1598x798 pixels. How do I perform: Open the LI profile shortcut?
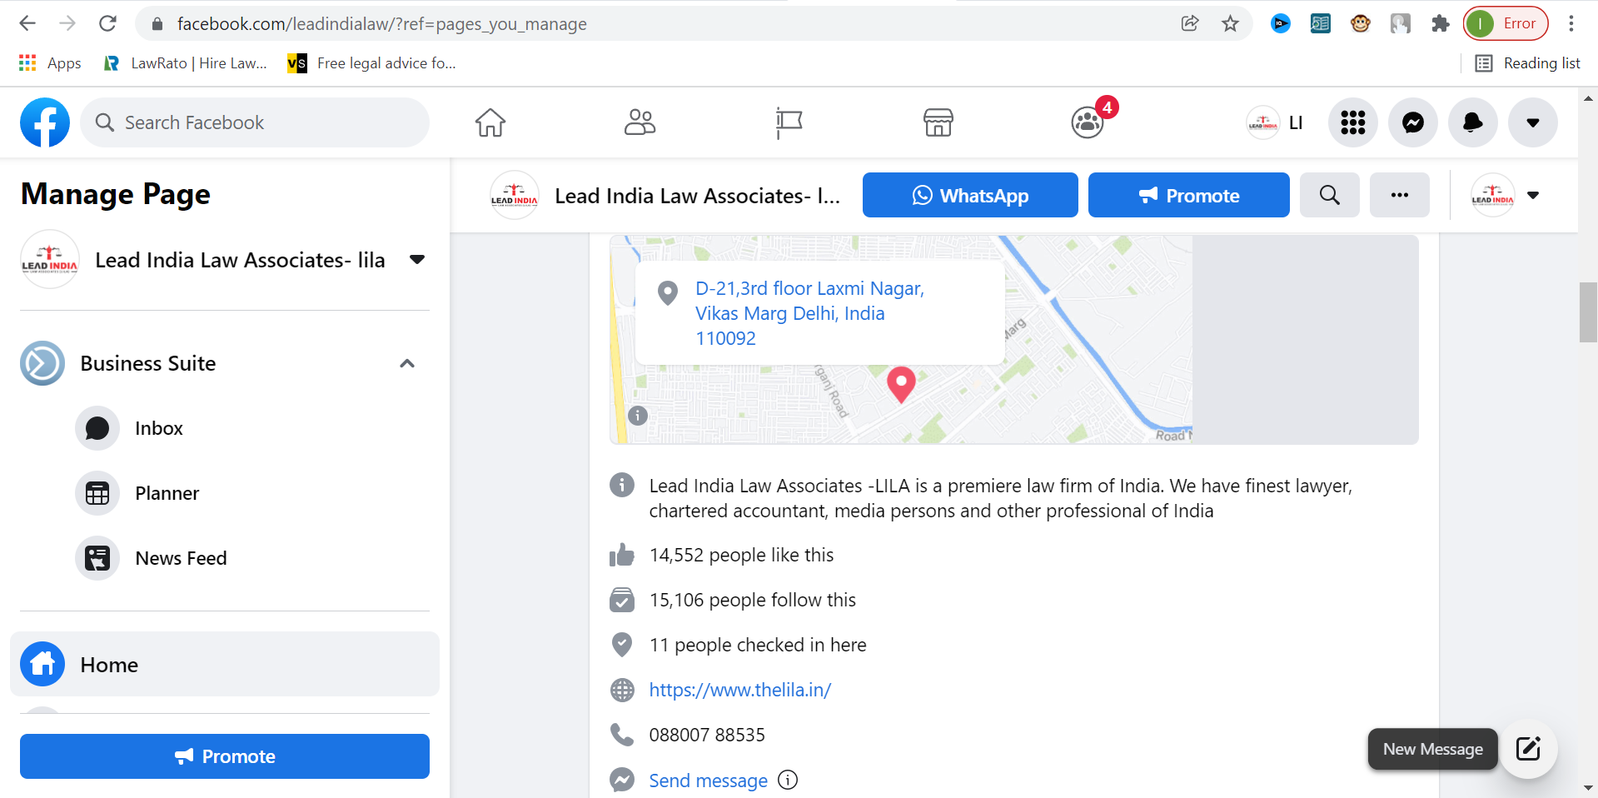pos(1275,122)
